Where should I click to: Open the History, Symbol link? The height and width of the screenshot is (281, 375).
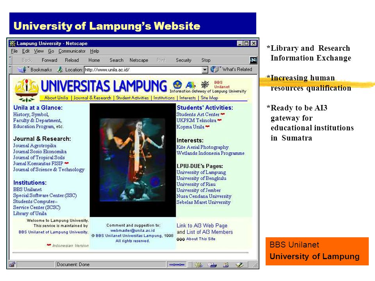pyautogui.click(x=31, y=114)
